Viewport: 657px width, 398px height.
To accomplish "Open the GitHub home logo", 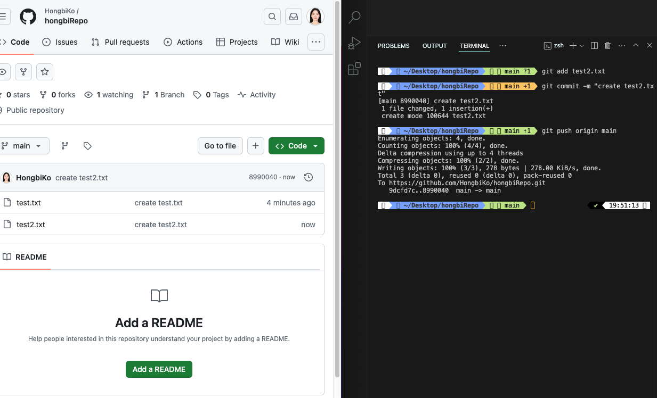I will (x=28, y=16).
